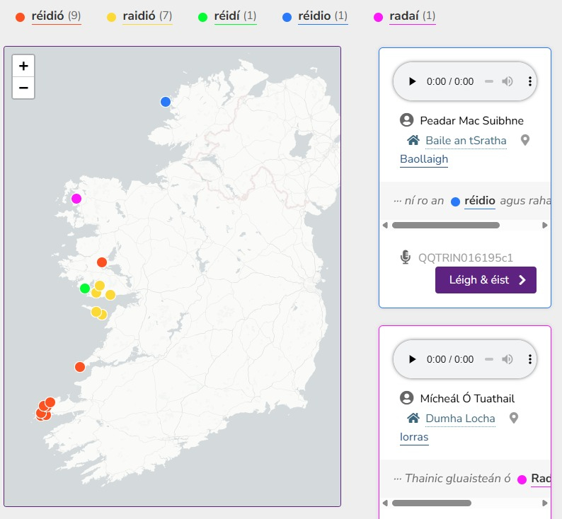The height and width of the screenshot is (519, 562).
Task: Select the réidio (1) variant in legend
Action: 315,16
